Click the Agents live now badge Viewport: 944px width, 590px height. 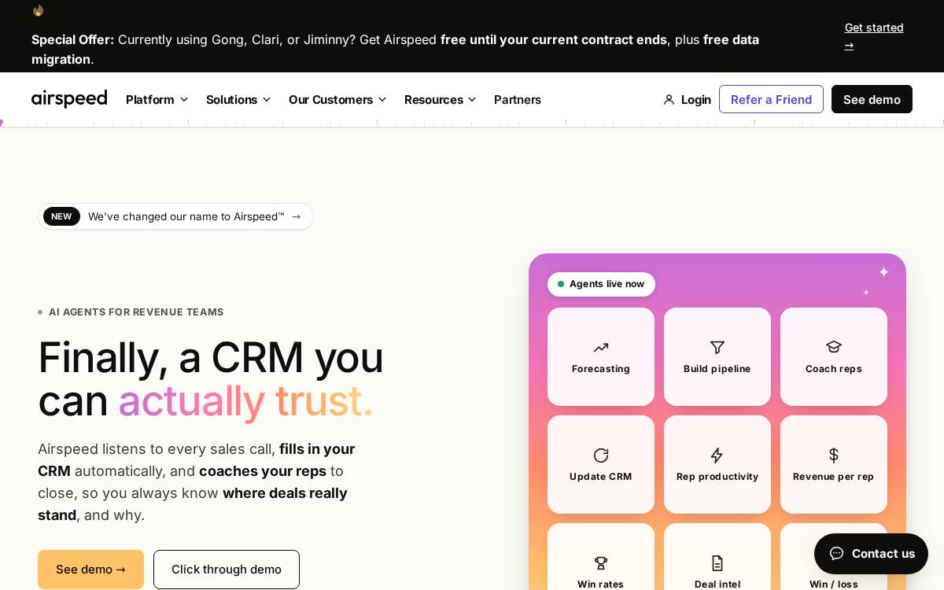pos(601,284)
